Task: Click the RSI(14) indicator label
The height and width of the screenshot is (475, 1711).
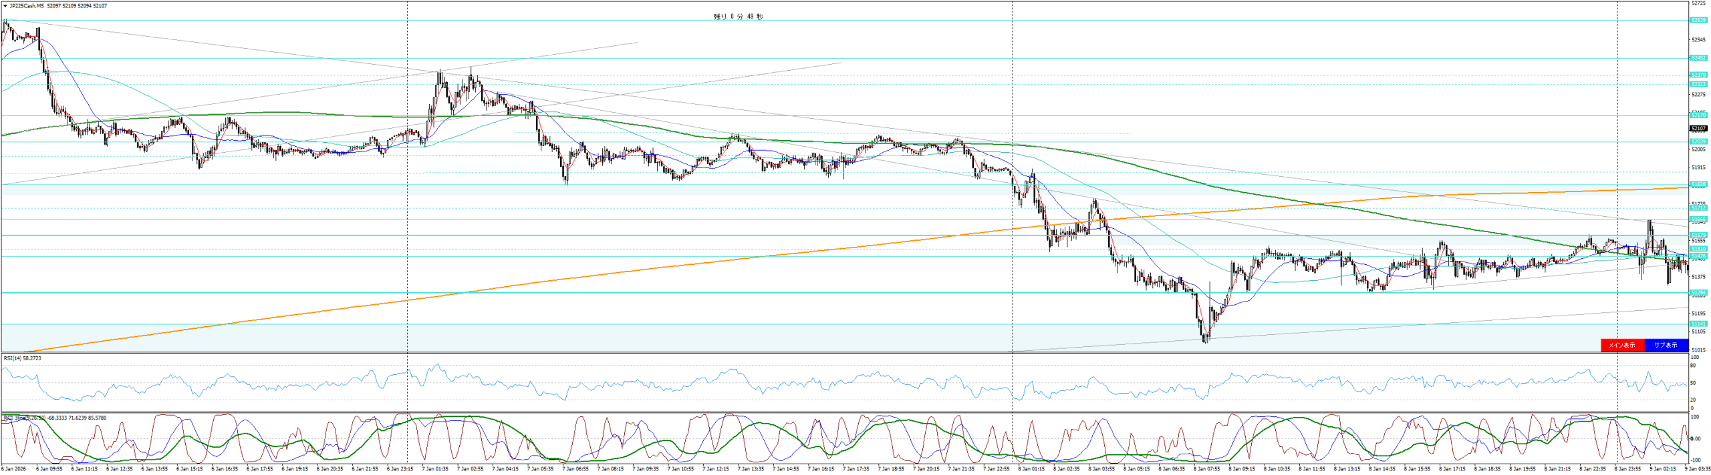Action: 22,358
